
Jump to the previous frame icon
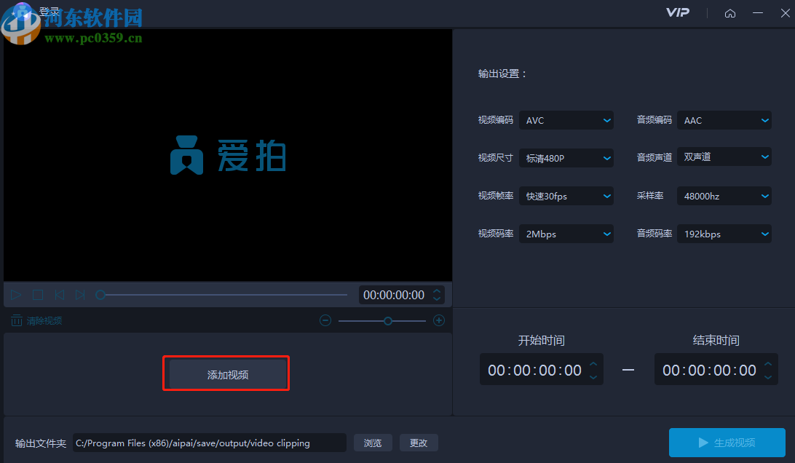(59, 295)
